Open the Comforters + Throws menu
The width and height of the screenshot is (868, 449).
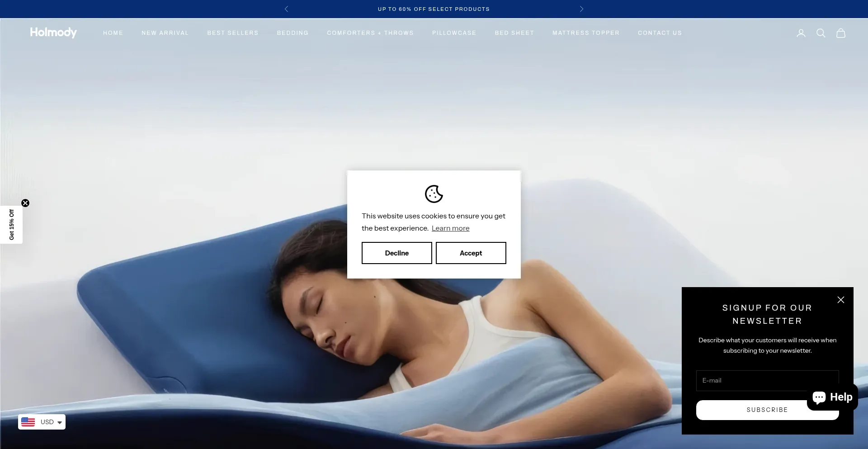(370, 33)
